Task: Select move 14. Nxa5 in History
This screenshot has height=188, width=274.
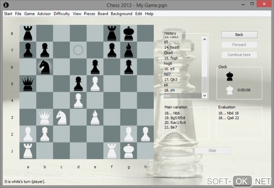Action: click(183, 47)
